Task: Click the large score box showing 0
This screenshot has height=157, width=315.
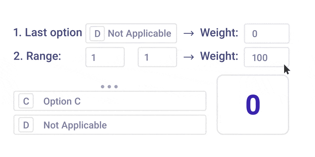Action: (253, 105)
